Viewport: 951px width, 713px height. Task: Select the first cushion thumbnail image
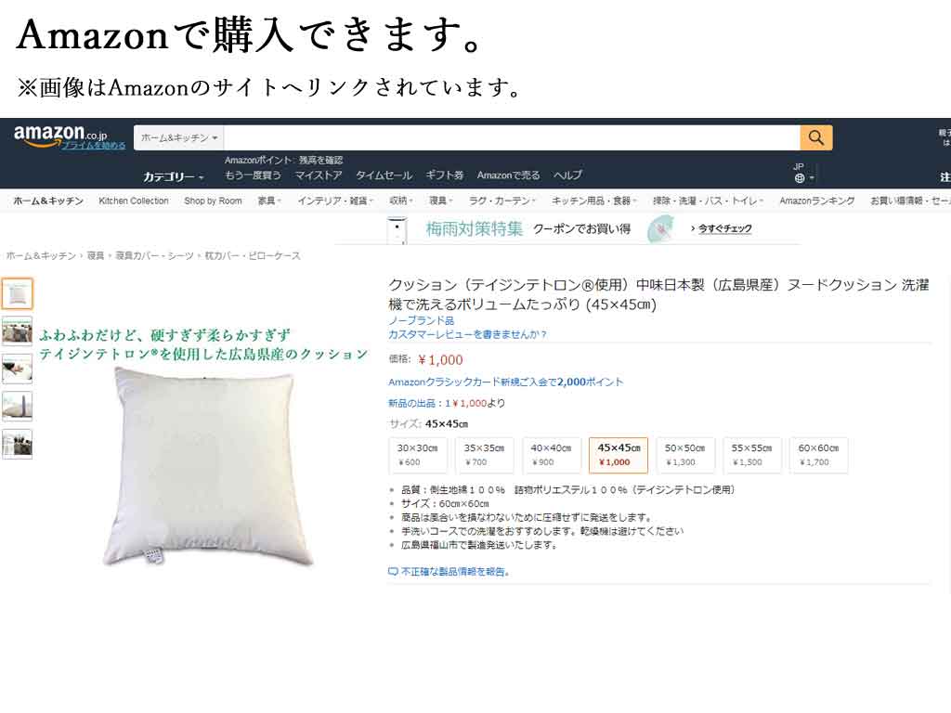18,294
